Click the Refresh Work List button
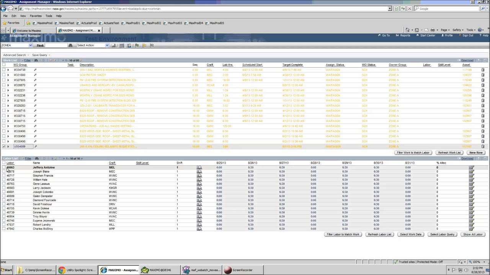The height and width of the screenshot is (275, 490). click(449, 153)
